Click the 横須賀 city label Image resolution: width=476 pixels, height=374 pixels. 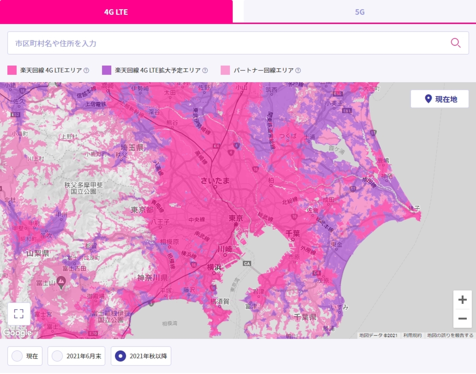220,301
